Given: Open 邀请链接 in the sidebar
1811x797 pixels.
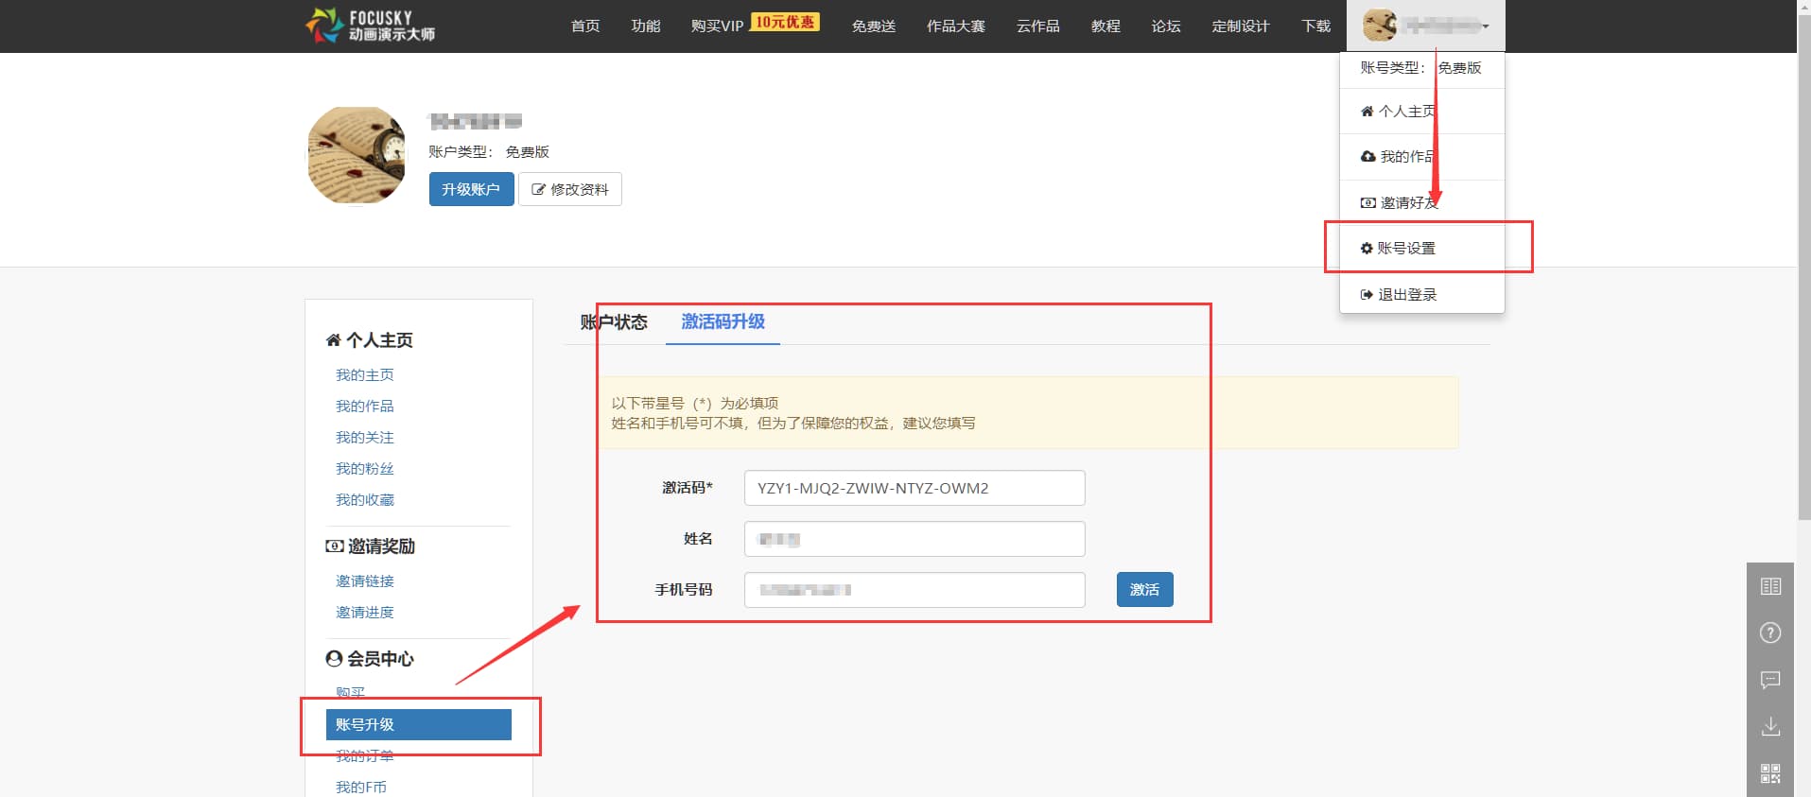Looking at the screenshot, I should (364, 581).
